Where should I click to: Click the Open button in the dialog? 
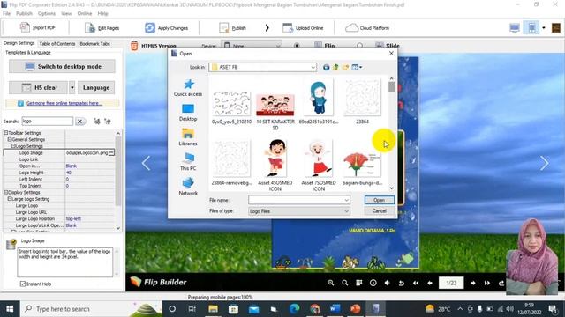[x=379, y=200]
